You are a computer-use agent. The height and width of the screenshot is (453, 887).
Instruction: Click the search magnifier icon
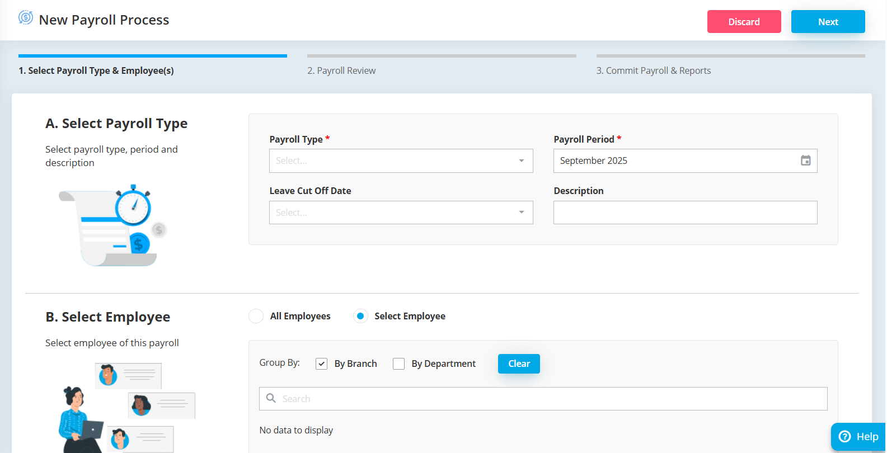[x=271, y=398]
